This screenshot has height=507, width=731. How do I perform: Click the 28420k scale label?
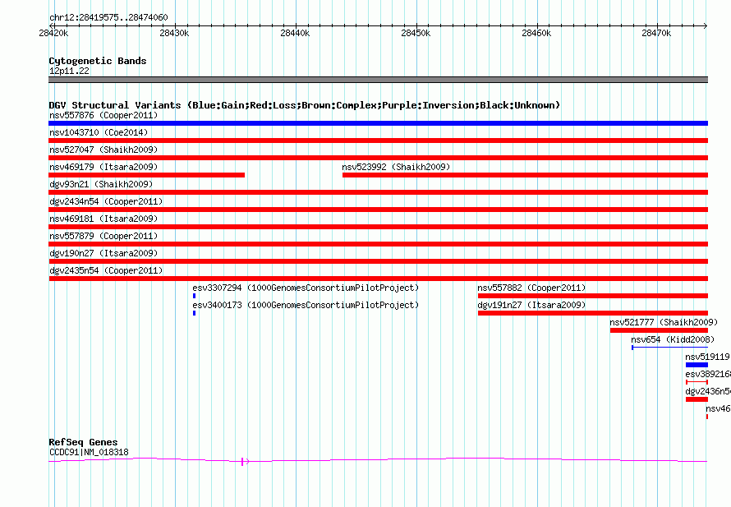tap(53, 33)
